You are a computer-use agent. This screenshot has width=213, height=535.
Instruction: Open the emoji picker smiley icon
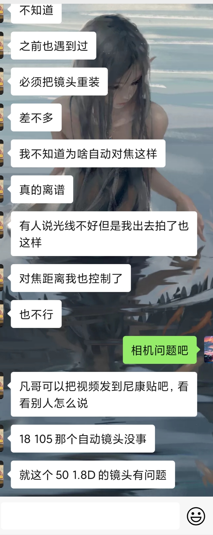point(196,516)
